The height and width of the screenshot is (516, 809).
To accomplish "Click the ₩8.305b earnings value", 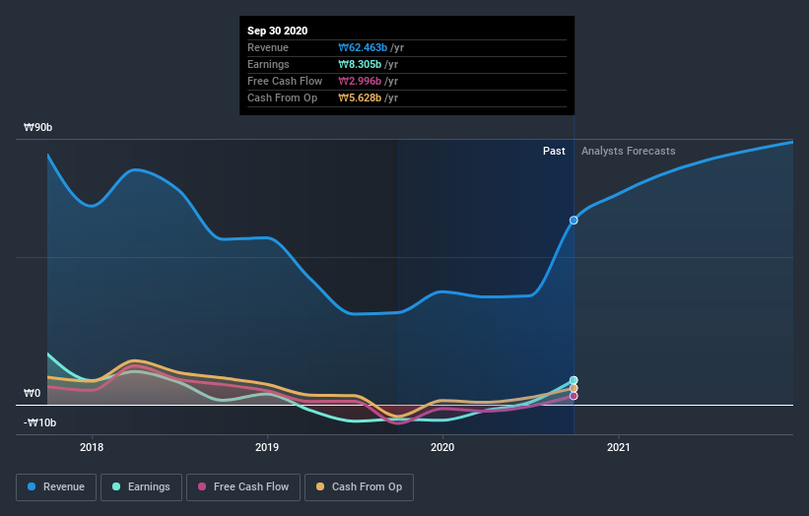I will 360,64.
